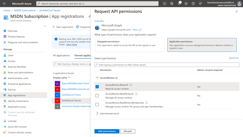Image resolution: width=243 pixels, height=137 pixels.
Task: Open the help question mark
Action: pyautogui.click(x=193, y=4)
